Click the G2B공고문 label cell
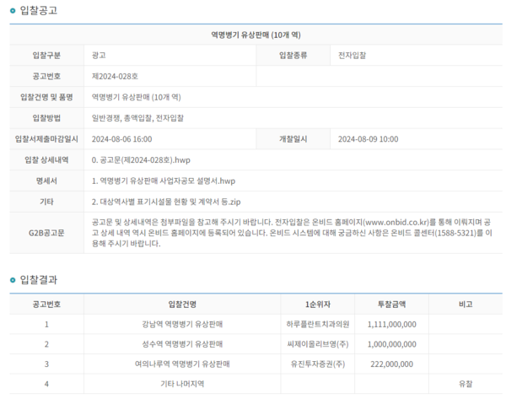Image resolution: width=506 pixels, height=399 pixels. pyautogui.click(x=46, y=233)
